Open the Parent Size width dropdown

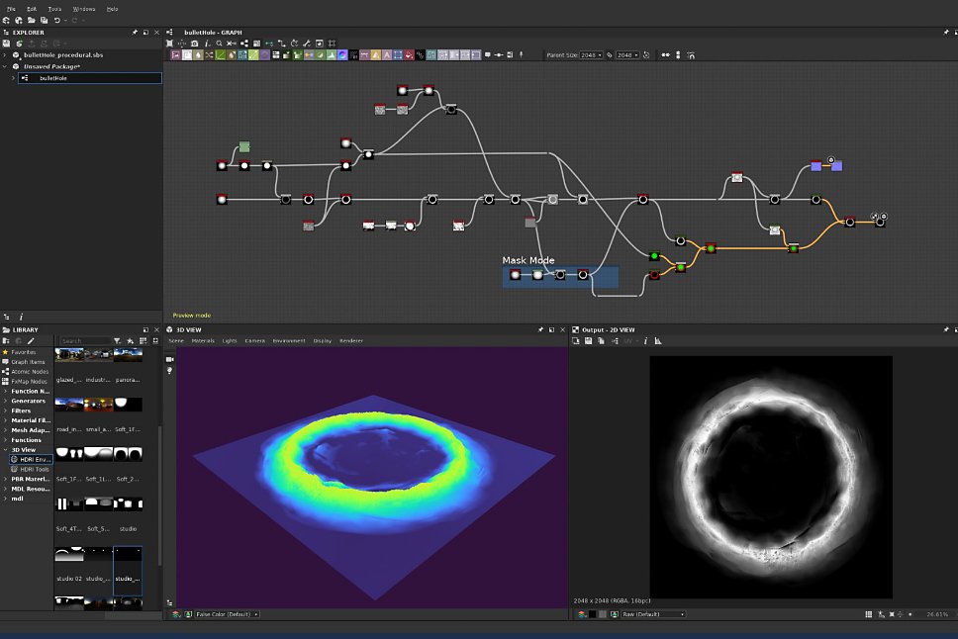pos(591,55)
